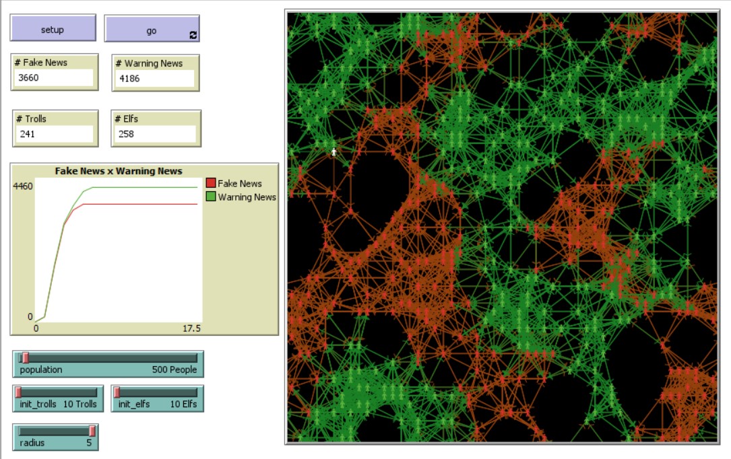Click the white person agent in the world view
This screenshot has height=459, width=731.
333,152
